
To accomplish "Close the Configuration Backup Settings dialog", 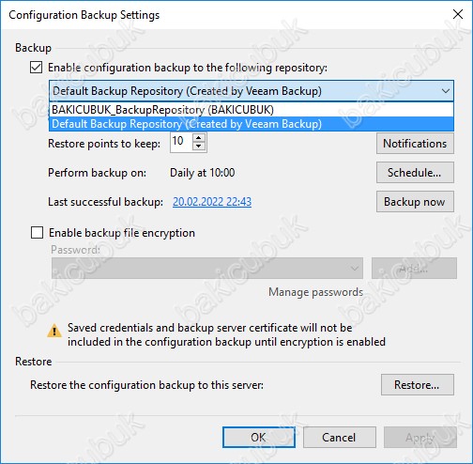I will (458, 14).
